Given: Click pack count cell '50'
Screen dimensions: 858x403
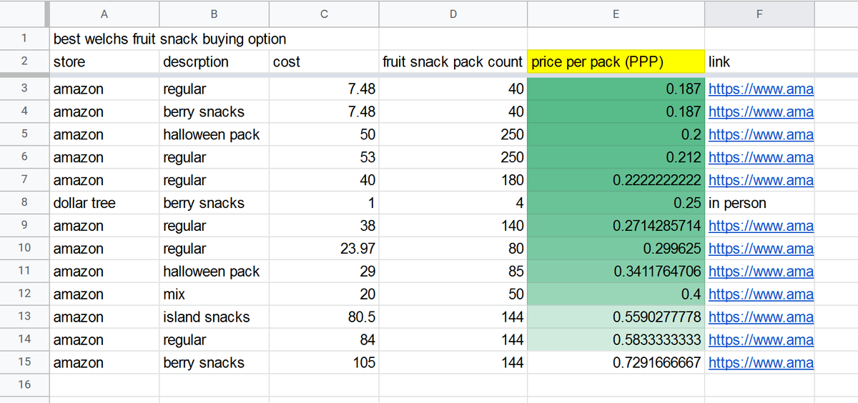Looking at the screenshot, I should coord(453,294).
